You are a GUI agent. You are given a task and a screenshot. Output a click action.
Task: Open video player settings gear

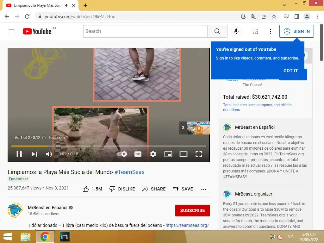coord(153,154)
